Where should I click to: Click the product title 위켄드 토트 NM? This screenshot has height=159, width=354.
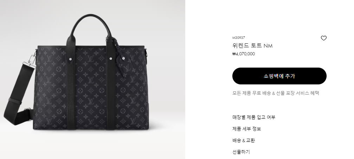tap(252, 46)
